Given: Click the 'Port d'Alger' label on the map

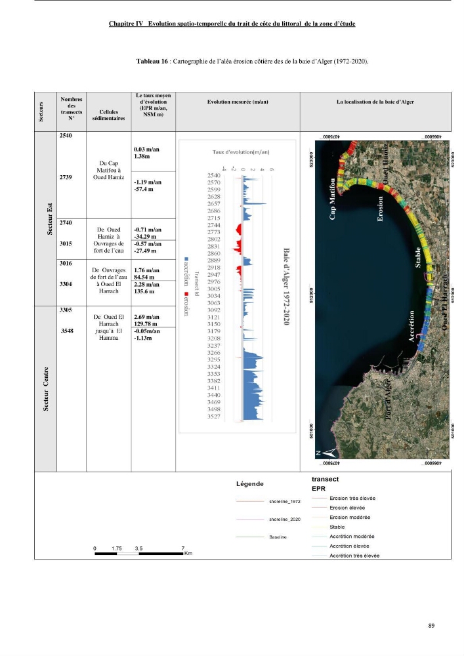Looking at the screenshot, I should [x=388, y=400].
